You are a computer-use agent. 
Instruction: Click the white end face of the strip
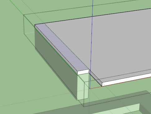(83, 72)
